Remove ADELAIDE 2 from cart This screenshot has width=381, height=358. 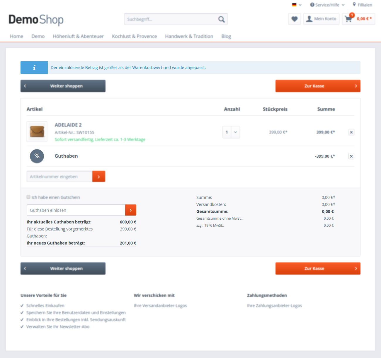click(x=351, y=132)
